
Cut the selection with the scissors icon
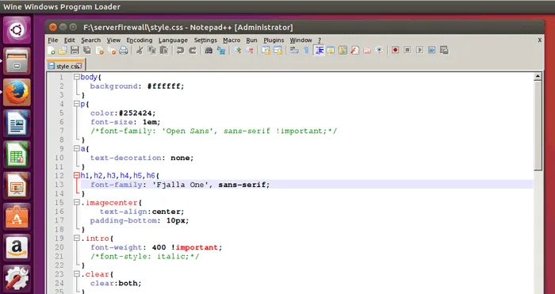coord(140,50)
